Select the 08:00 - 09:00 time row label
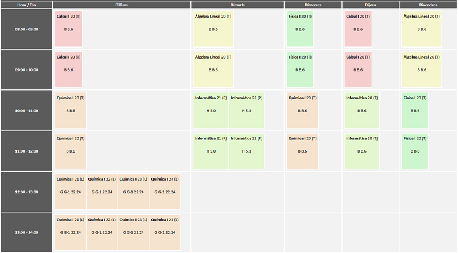 pyautogui.click(x=26, y=29)
